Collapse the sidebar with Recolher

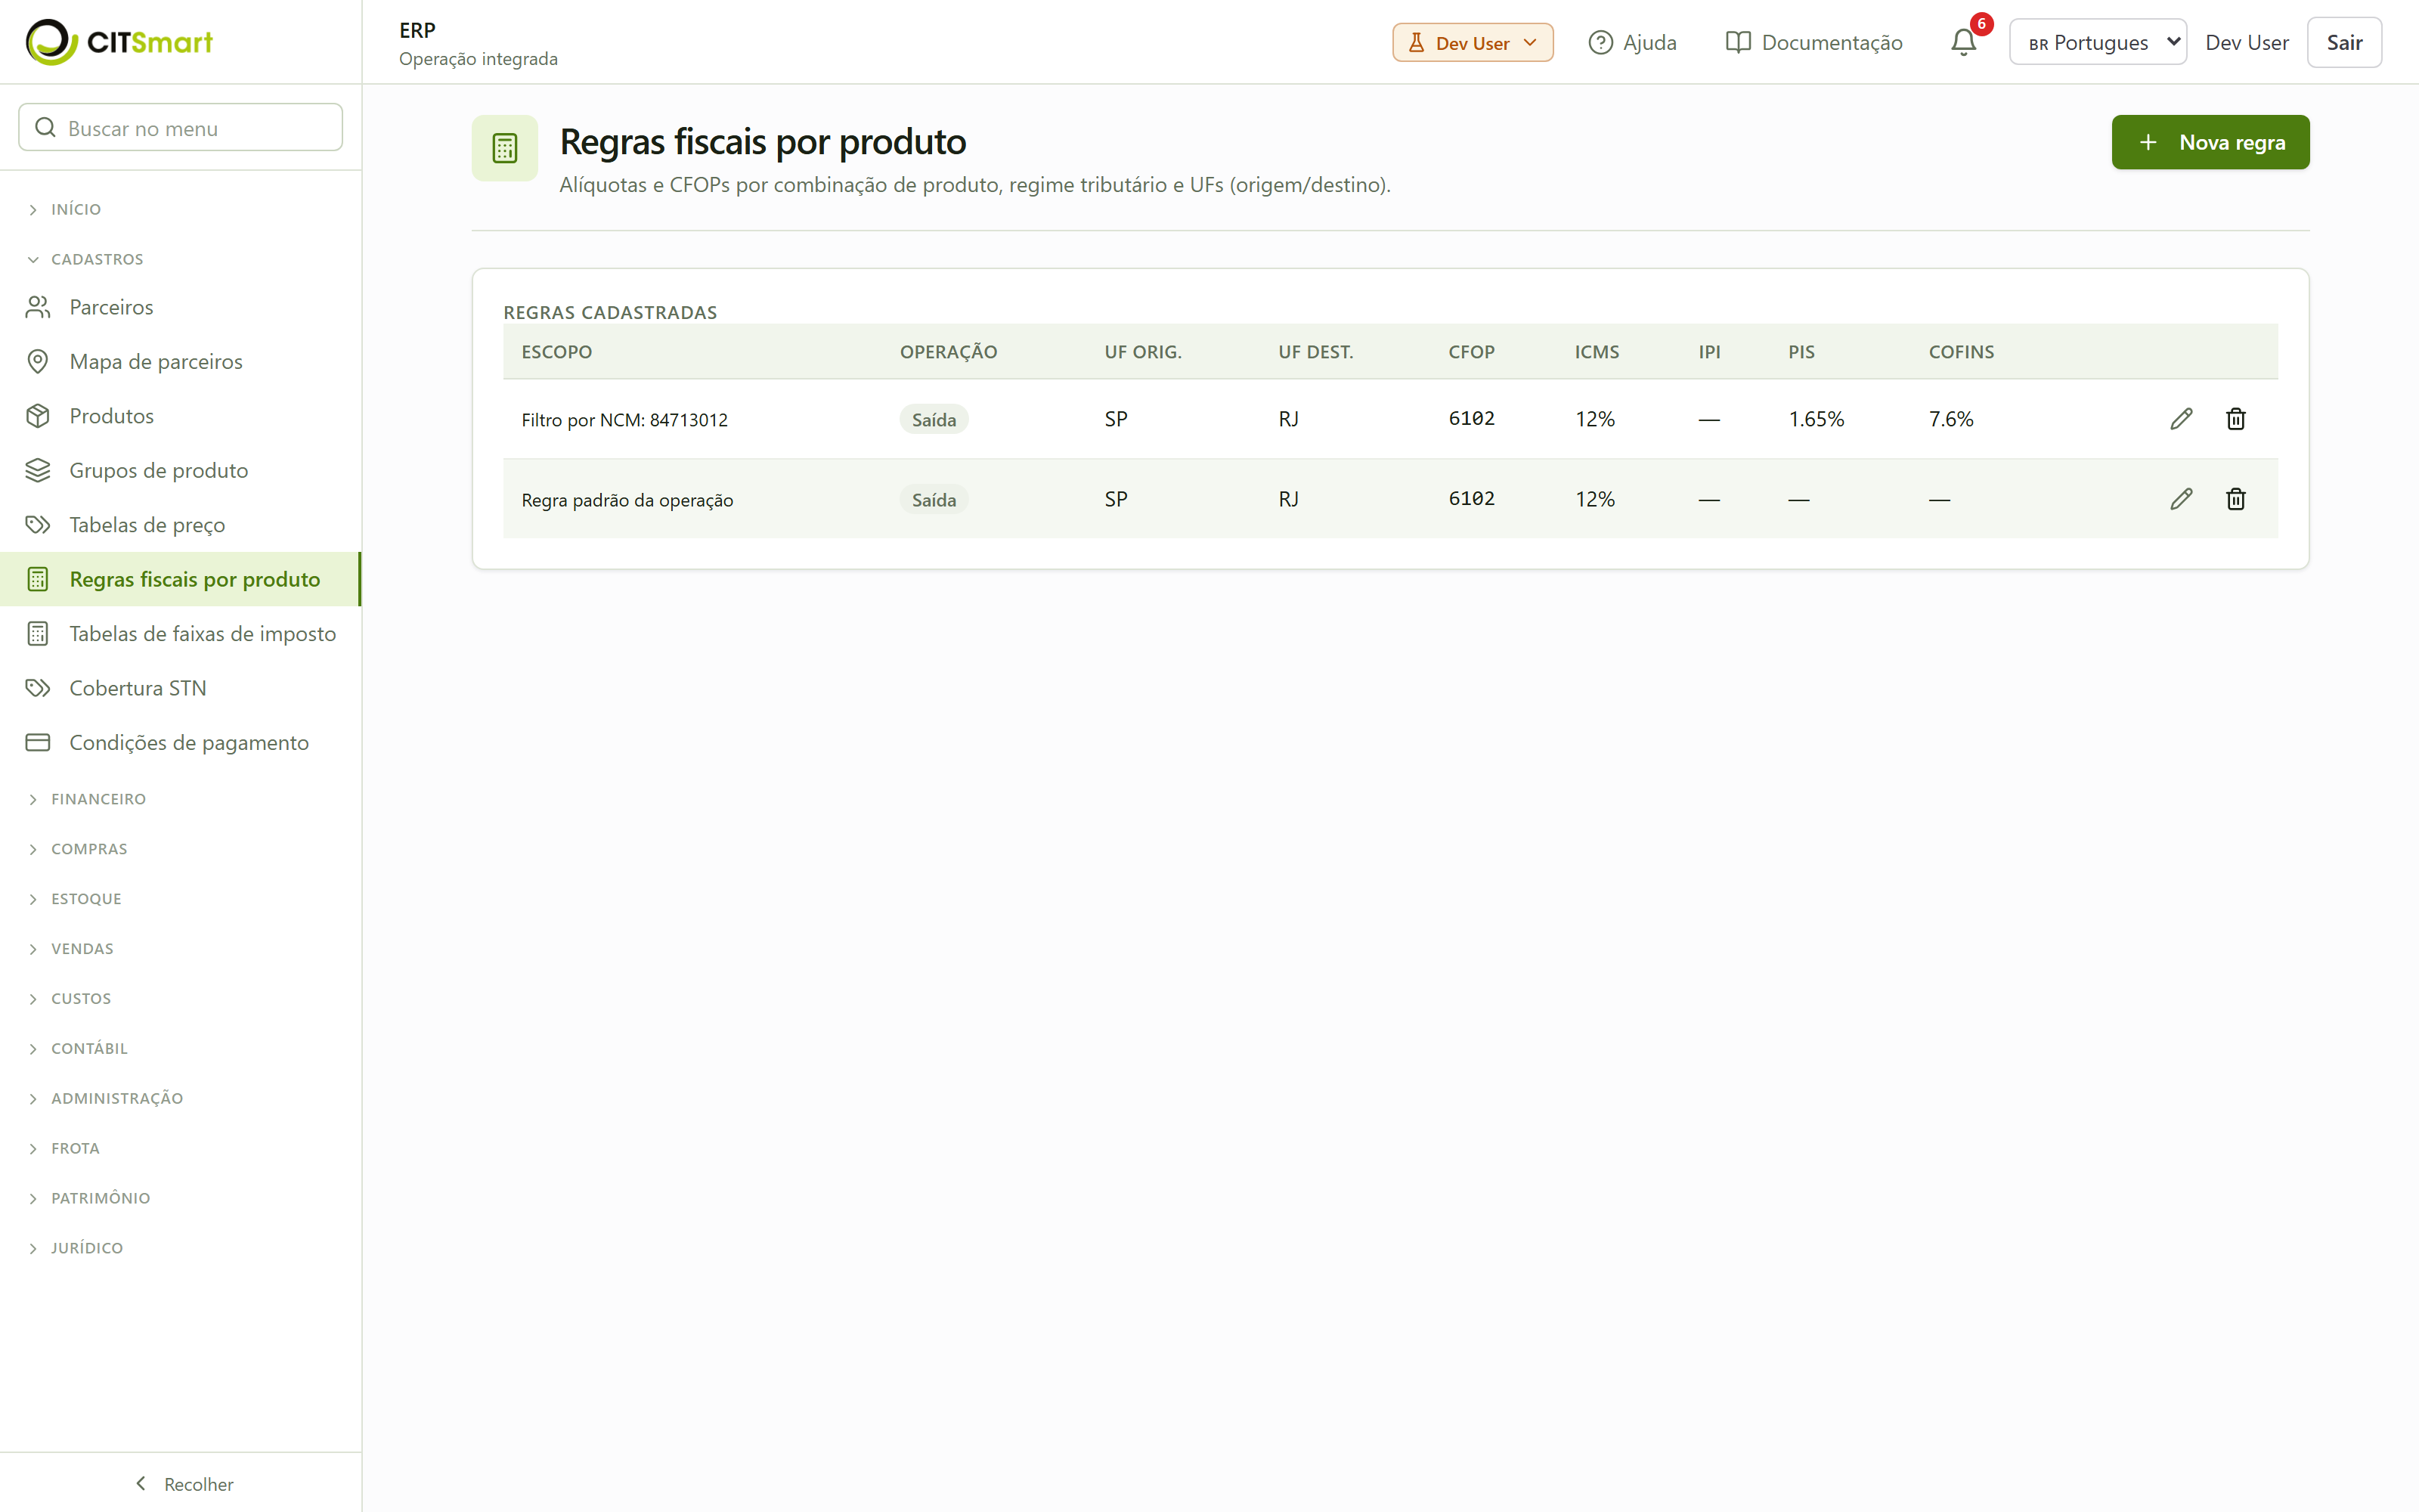(183, 1484)
